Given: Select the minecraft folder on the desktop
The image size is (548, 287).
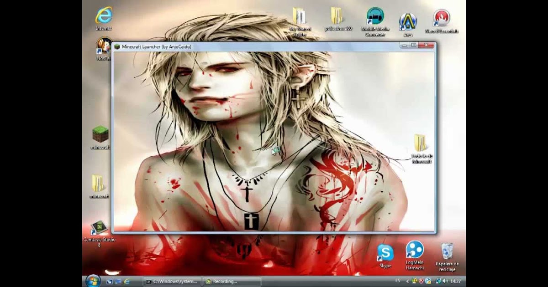Looking at the screenshot, I should [x=99, y=186].
